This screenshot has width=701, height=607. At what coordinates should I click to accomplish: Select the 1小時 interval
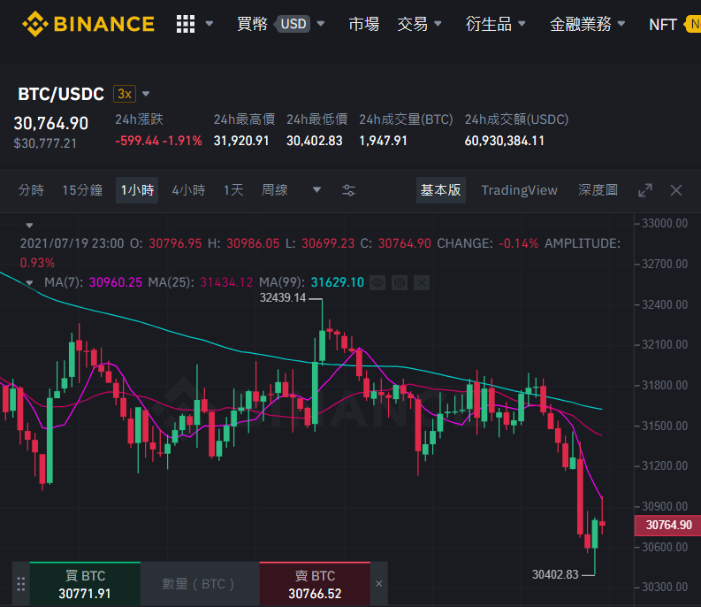(137, 190)
